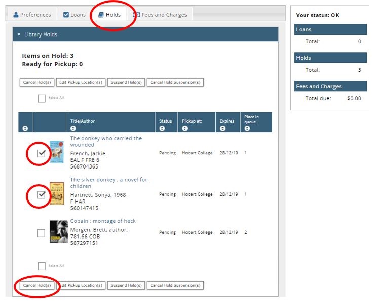This screenshot has height=302, width=372.
Task: Click the sort arrow under Expires column
Action: pos(222,129)
